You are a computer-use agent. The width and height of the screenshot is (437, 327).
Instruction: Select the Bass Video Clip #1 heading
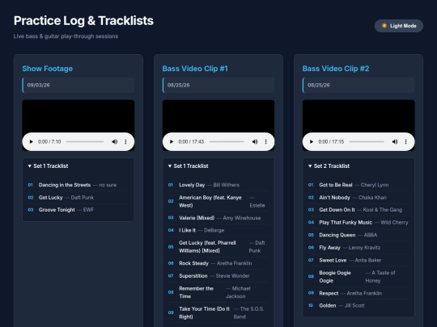(x=195, y=69)
